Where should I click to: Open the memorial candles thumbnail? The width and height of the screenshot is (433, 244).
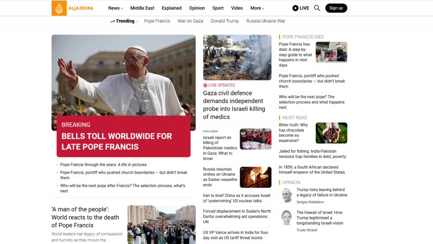[331, 52]
